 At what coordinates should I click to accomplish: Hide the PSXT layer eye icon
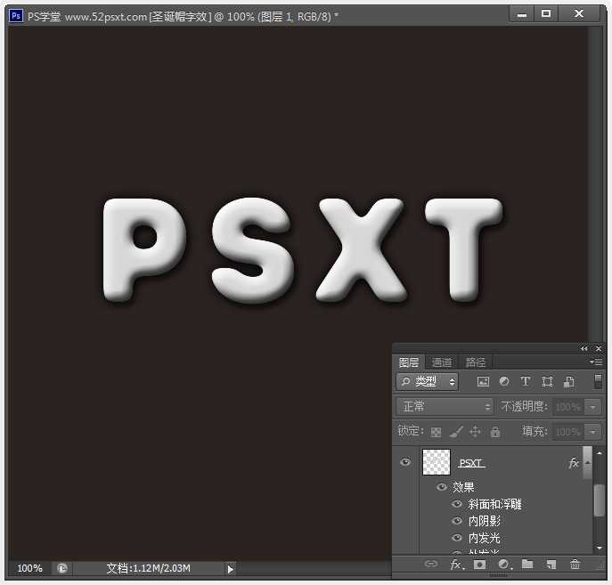(405, 462)
